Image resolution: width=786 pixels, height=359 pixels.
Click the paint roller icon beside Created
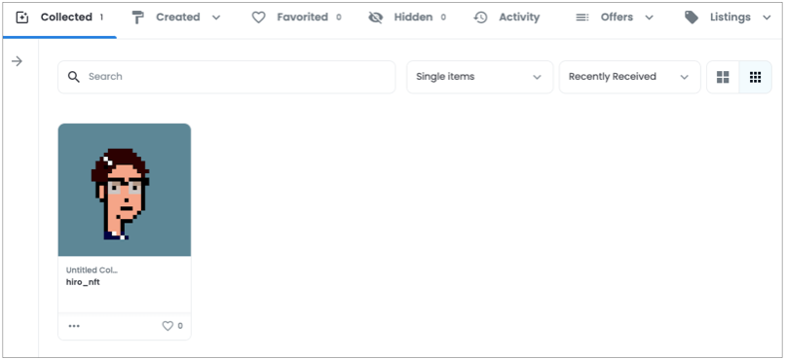[x=137, y=18]
